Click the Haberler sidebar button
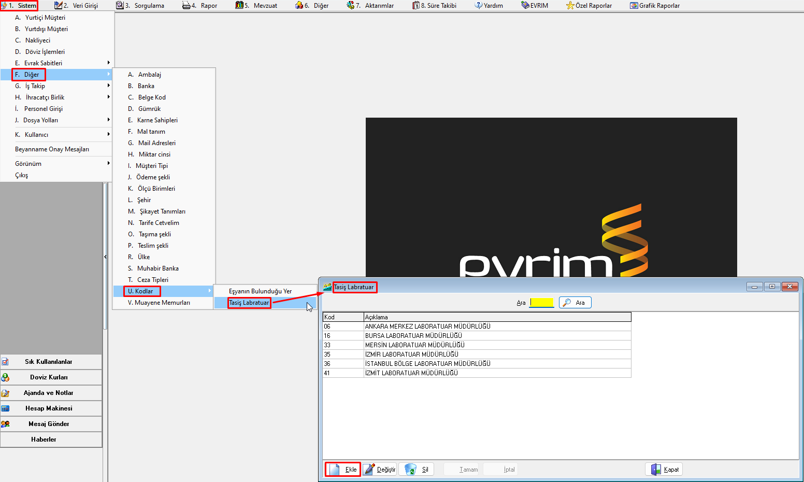The width and height of the screenshot is (804, 482). [51, 440]
